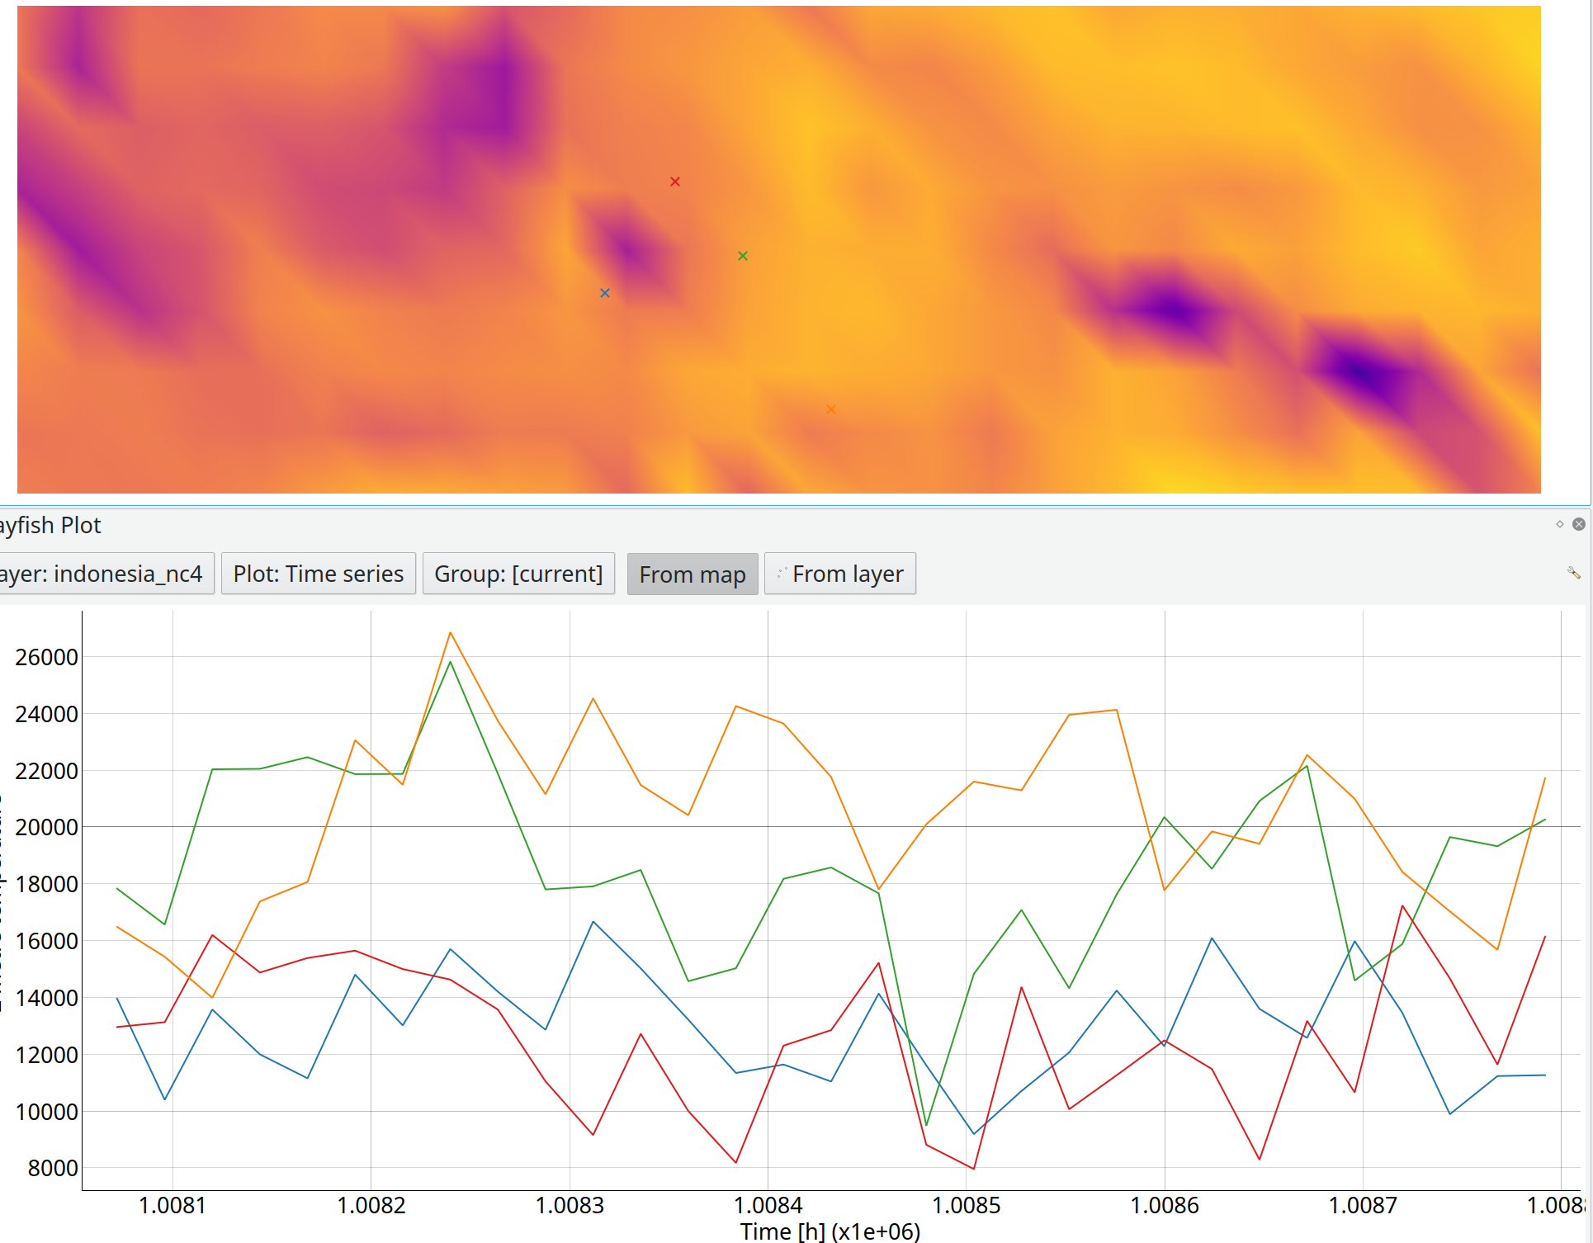Click the Time [h] axis label
Screen dimensions: 1593x1243
[830, 1231]
